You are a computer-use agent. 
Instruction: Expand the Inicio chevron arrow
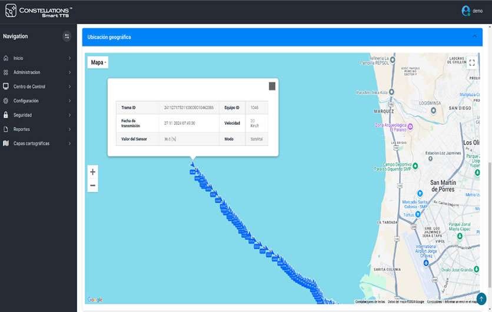point(69,58)
